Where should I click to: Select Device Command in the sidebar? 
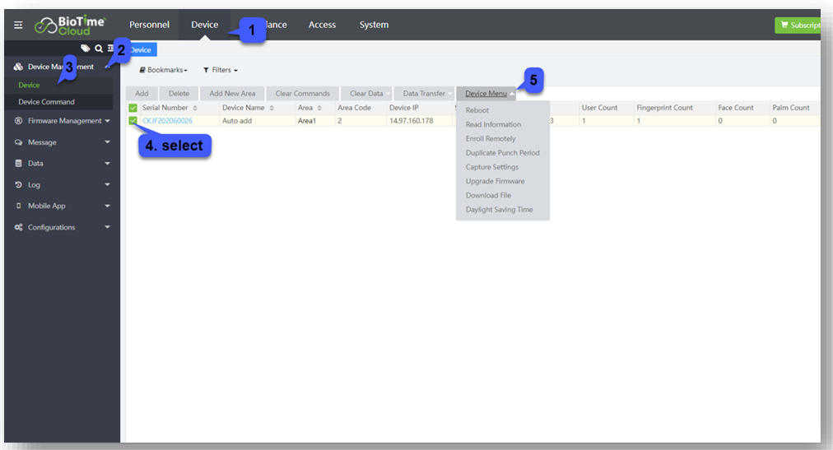pos(46,102)
